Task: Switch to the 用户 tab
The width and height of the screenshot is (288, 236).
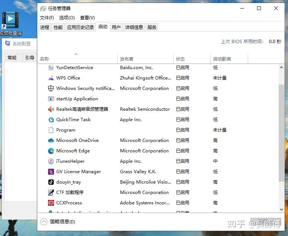Action: pos(116,27)
